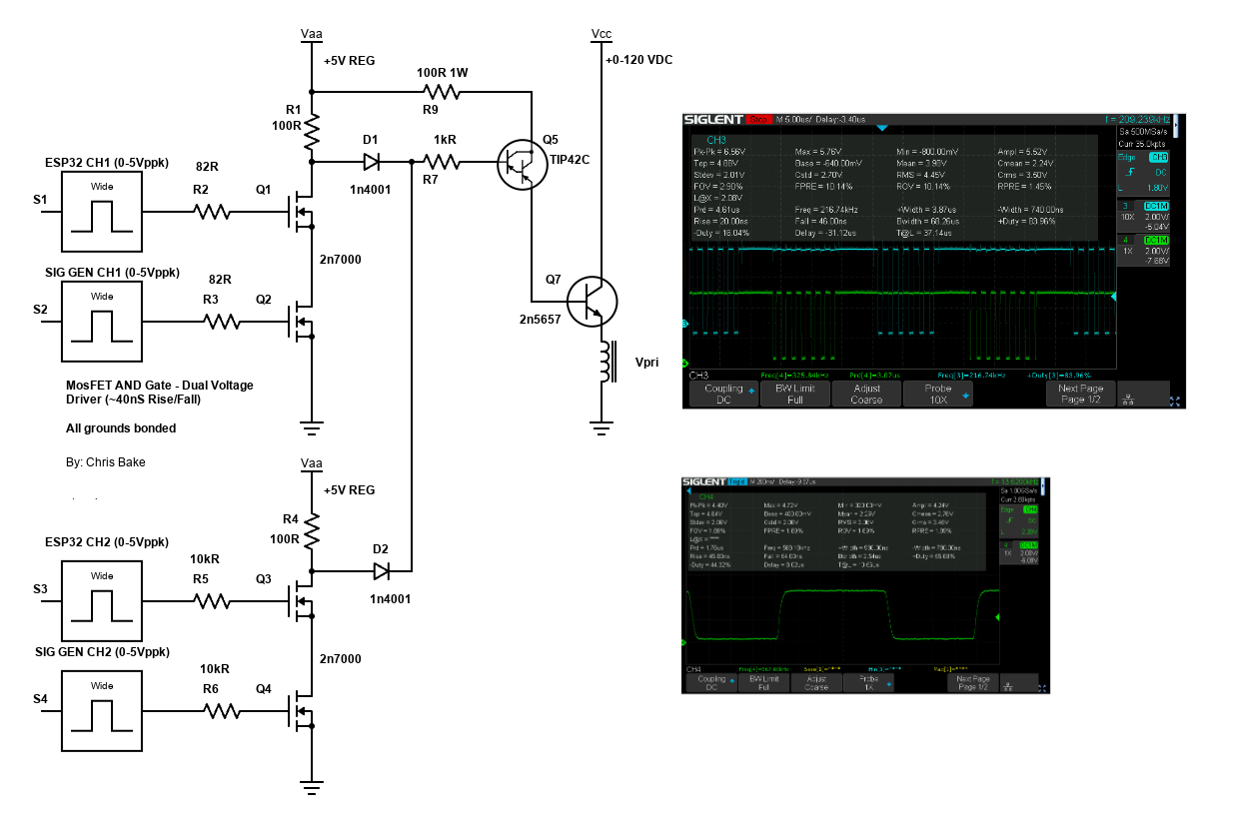This screenshot has height=817, width=1235.
Task: Click the red Stop status in the top scope
Action: point(760,120)
